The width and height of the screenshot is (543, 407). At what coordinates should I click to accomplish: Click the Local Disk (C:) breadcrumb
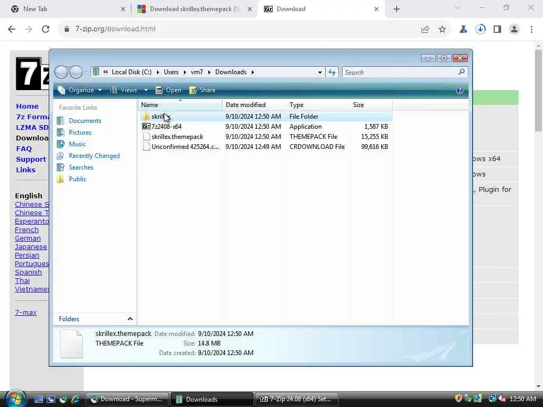tap(132, 72)
